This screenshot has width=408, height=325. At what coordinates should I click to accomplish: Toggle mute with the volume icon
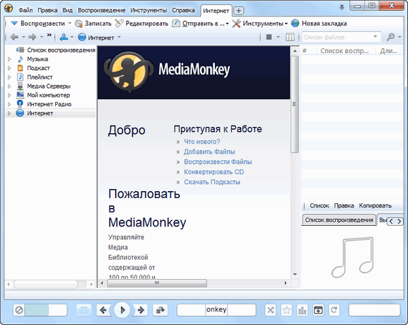pyautogui.click(x=20, y=310)
